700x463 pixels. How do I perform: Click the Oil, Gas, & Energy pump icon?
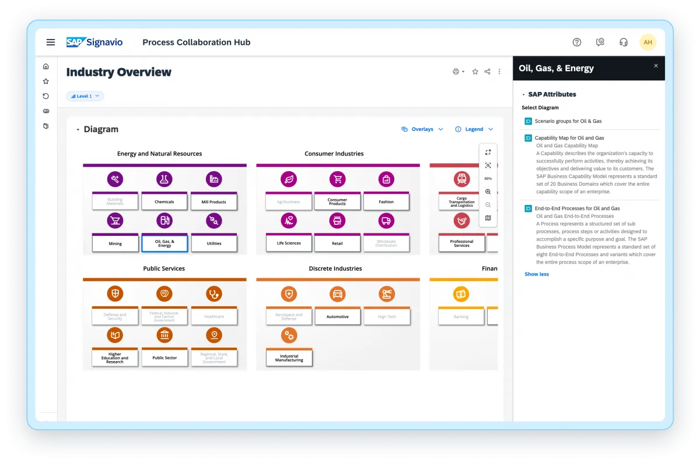point(164,221)
